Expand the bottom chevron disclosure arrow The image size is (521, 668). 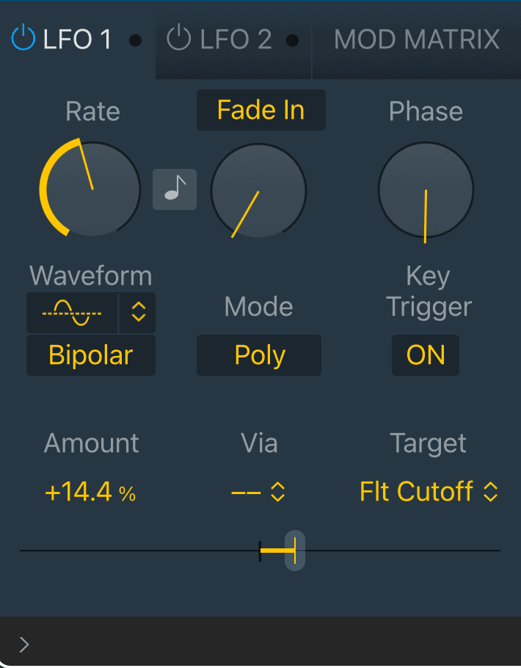click(24, 645)
